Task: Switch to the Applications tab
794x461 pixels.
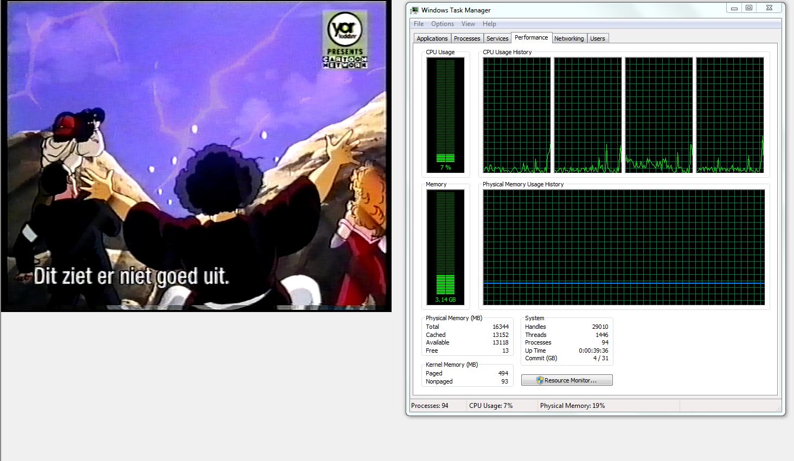Action: (x=432, y=38)
